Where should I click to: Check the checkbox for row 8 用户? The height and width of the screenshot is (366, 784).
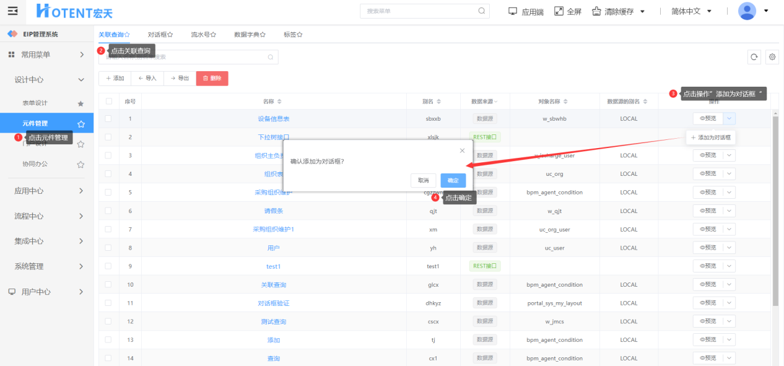(109, 248)
